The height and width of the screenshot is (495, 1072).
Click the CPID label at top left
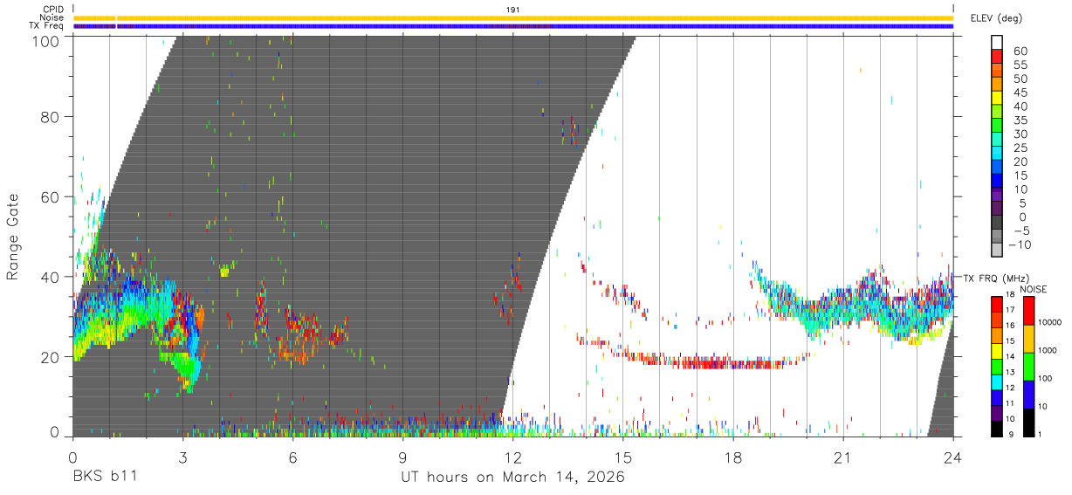[52, 10]
